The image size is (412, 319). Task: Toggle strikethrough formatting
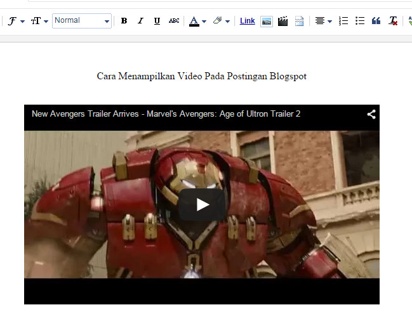point(174,21)
